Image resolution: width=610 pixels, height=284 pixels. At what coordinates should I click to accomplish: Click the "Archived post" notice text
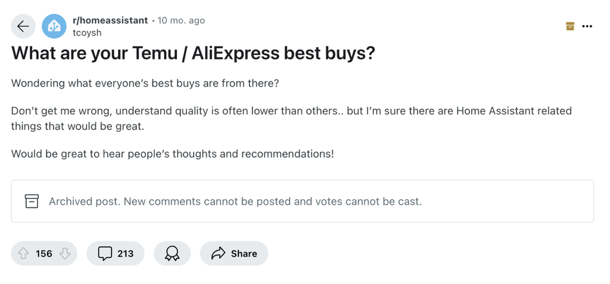tap(235, 201)
